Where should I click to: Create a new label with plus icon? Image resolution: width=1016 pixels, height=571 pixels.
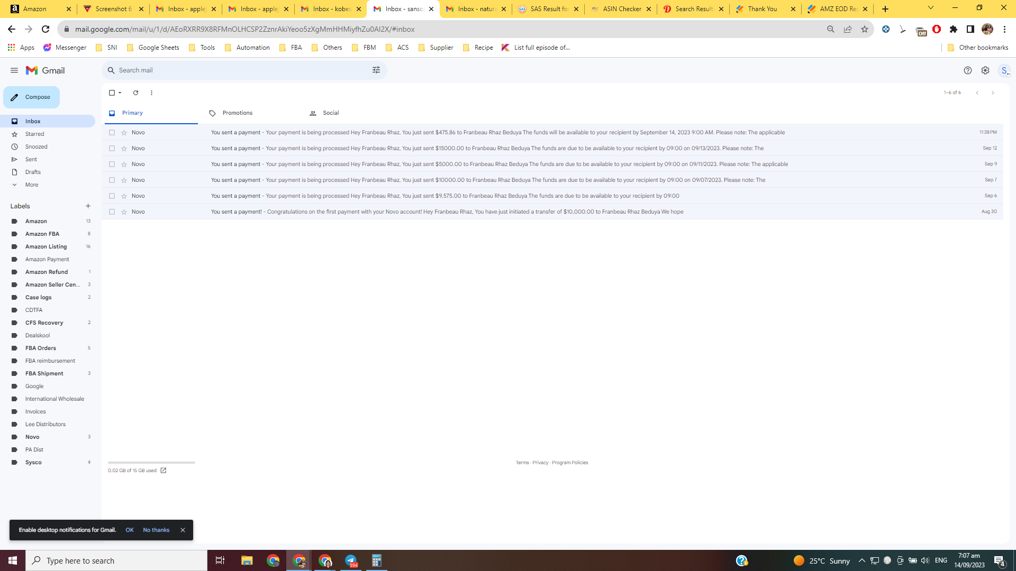(88, 206)
